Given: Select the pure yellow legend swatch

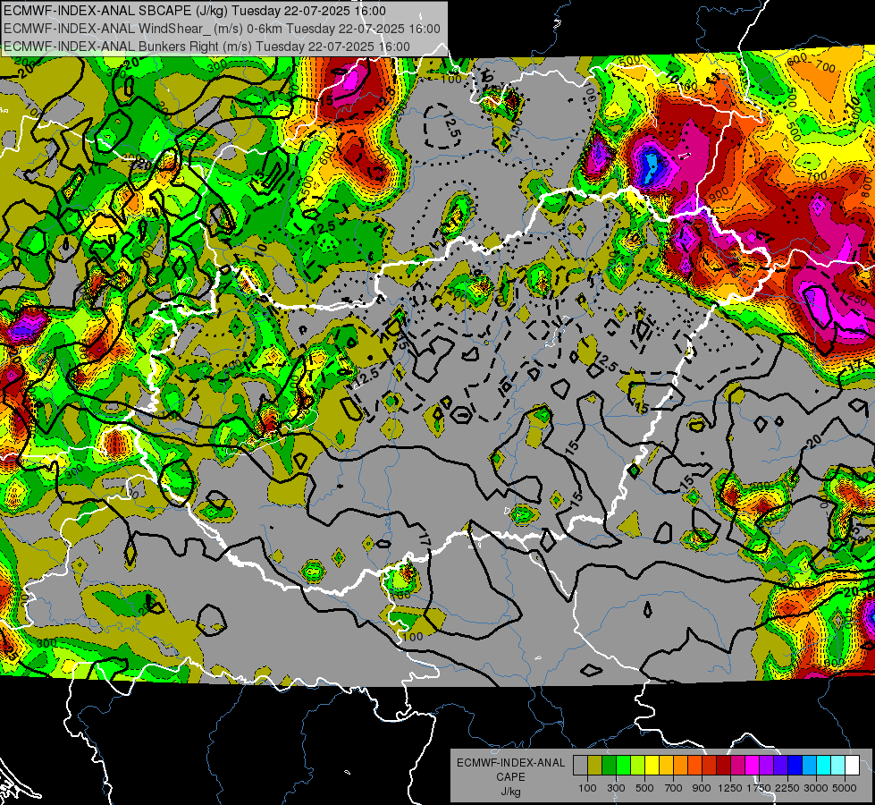Looking at the screenshot, I should (x=652, y=765).
